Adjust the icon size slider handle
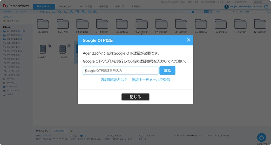 (193, 12)
